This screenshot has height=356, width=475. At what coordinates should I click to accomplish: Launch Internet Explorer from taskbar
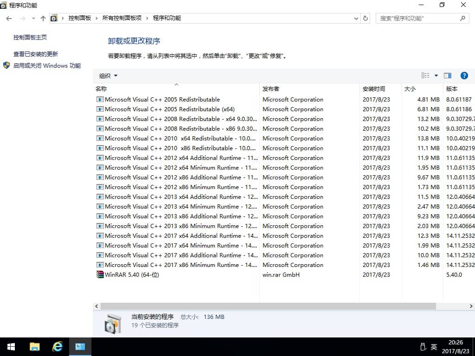[x=57, y=347]
